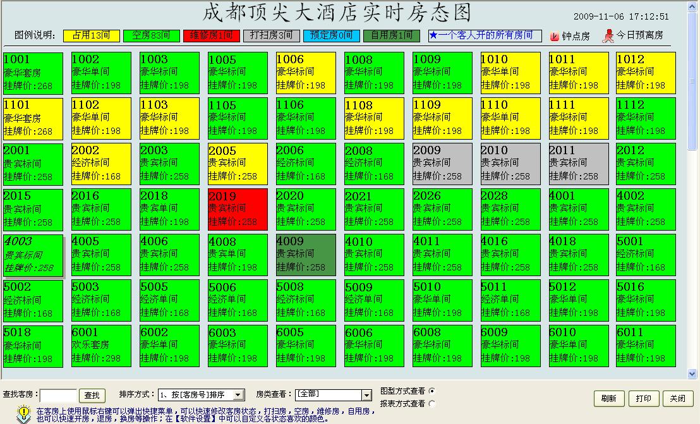Click the hourly room clock icon
Viewport: 700px width, 424px height.
[x=555, y=36]
